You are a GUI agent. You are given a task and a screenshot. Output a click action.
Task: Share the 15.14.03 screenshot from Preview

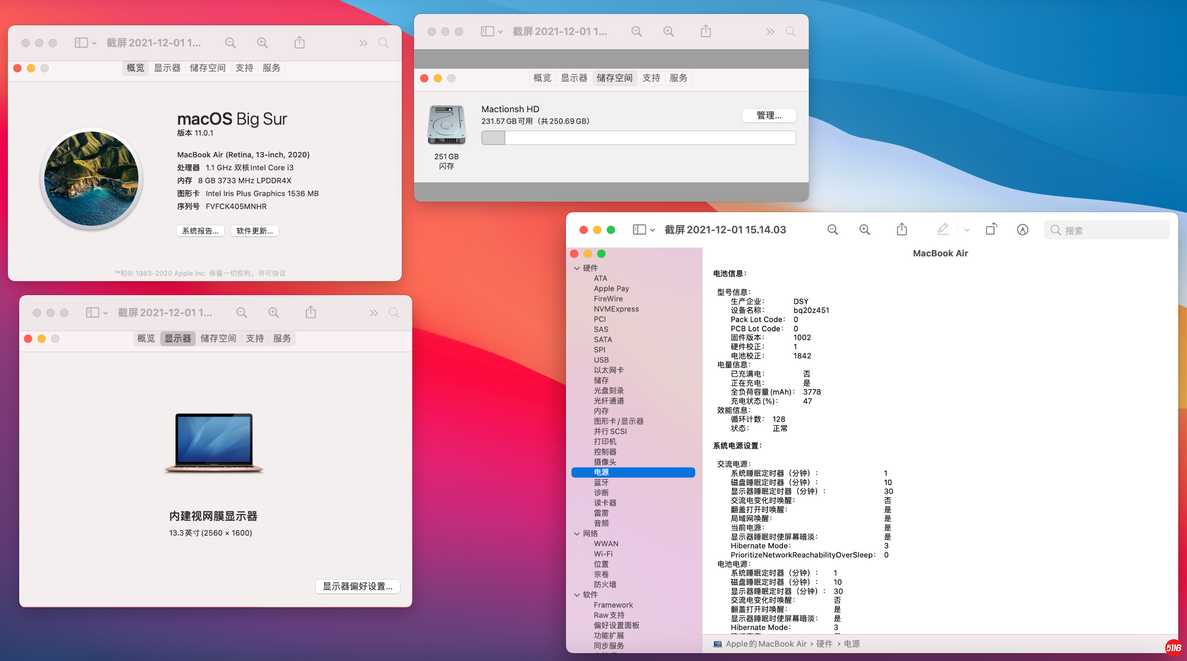(902, 229)
